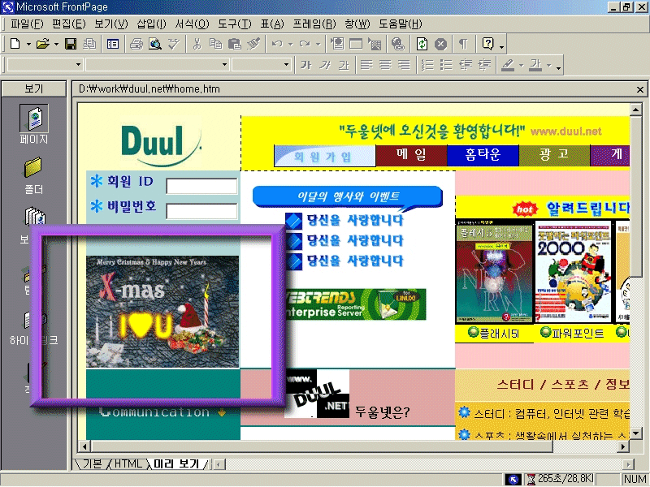
Task: Toggle Italic formatting button
Action: tap(324, 65)
